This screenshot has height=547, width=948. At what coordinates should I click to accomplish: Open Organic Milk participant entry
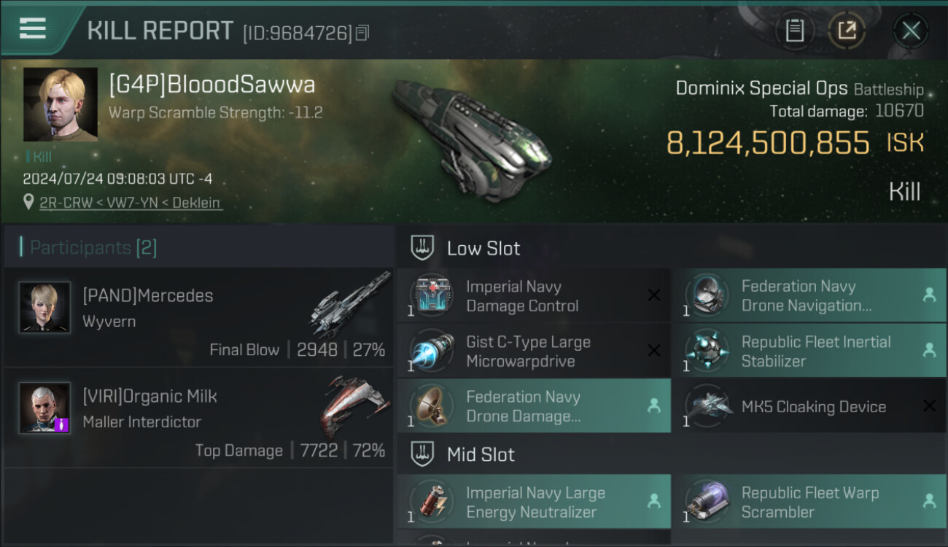(199, 418)
